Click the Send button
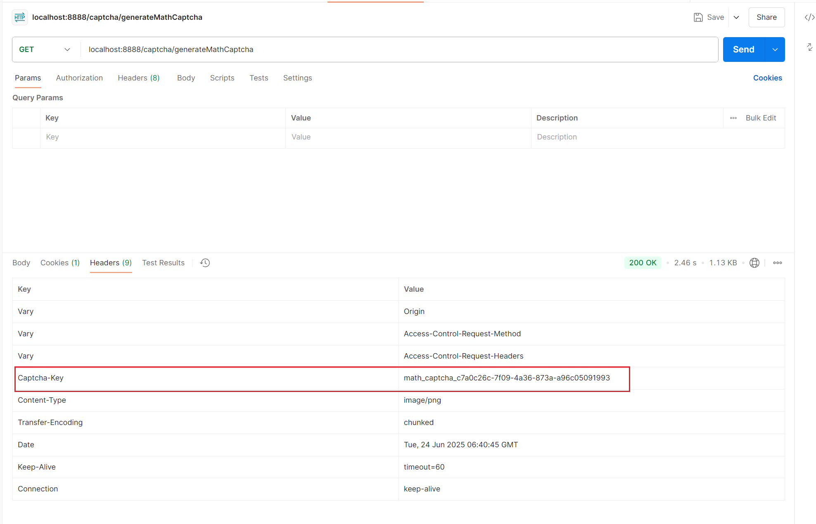The image size is (816, 524). [743, 49]
